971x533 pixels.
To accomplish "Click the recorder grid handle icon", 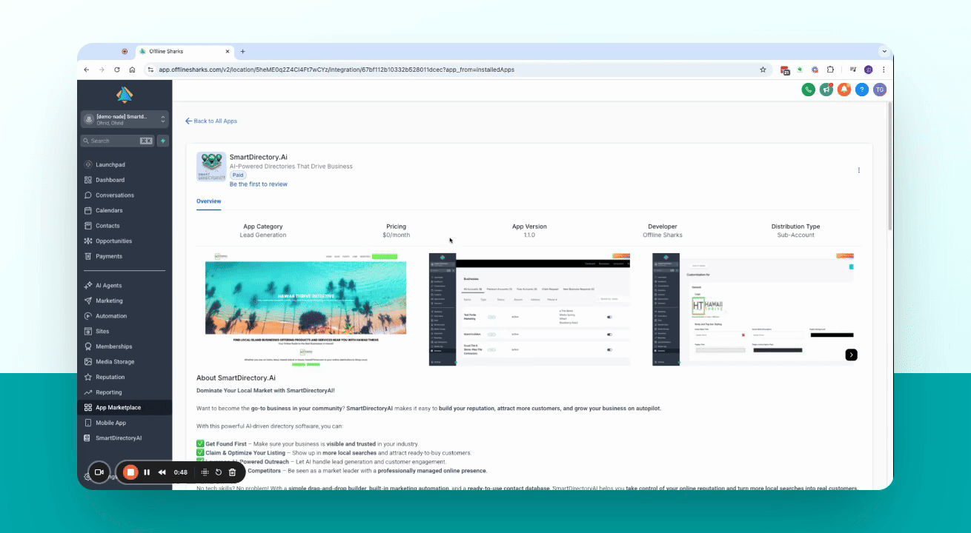I will coord(205,472).
